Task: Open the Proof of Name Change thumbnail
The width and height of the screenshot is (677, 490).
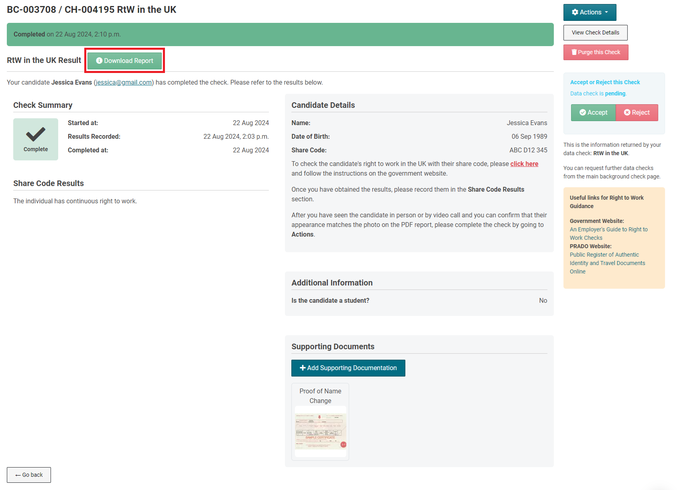Action: click(x=320, y=431)
